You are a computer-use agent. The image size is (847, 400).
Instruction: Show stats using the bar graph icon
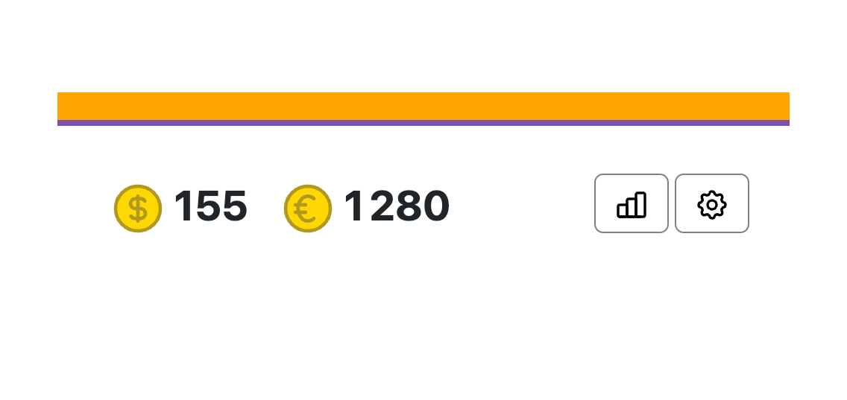[x=632, y=203]
